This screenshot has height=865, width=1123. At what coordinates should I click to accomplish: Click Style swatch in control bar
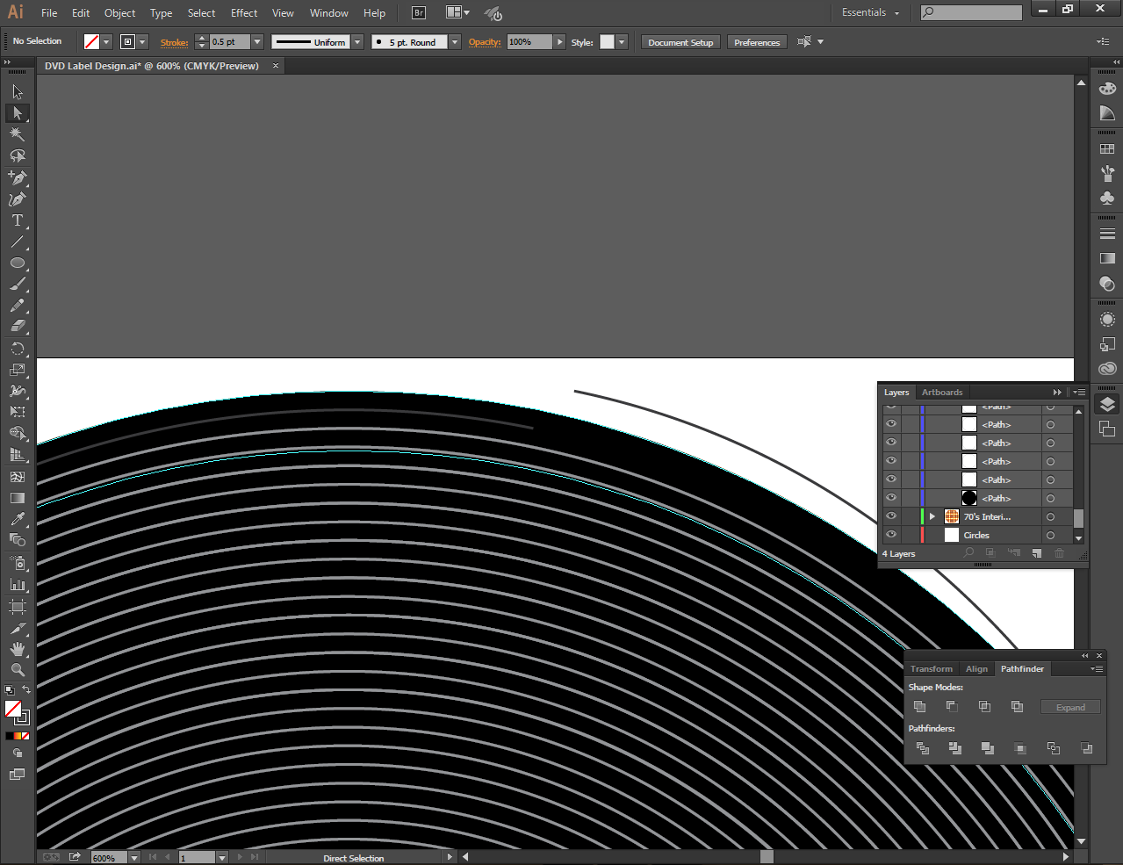(607, 42)
